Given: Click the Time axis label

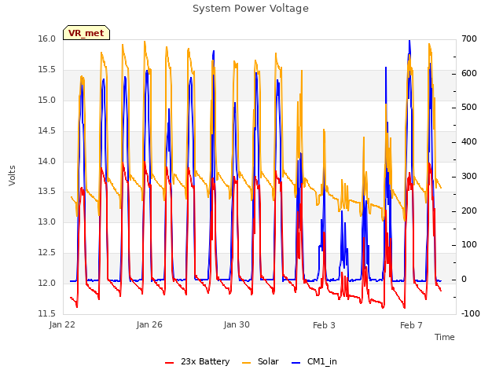Looking at the screenshot, I should point(445,337).
